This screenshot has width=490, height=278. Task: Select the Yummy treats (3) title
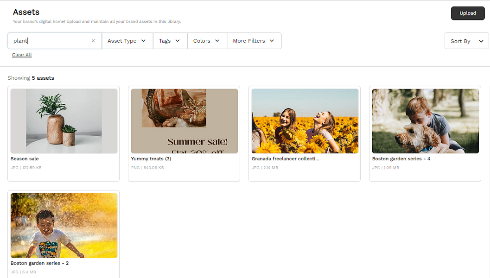pos(151,158)
